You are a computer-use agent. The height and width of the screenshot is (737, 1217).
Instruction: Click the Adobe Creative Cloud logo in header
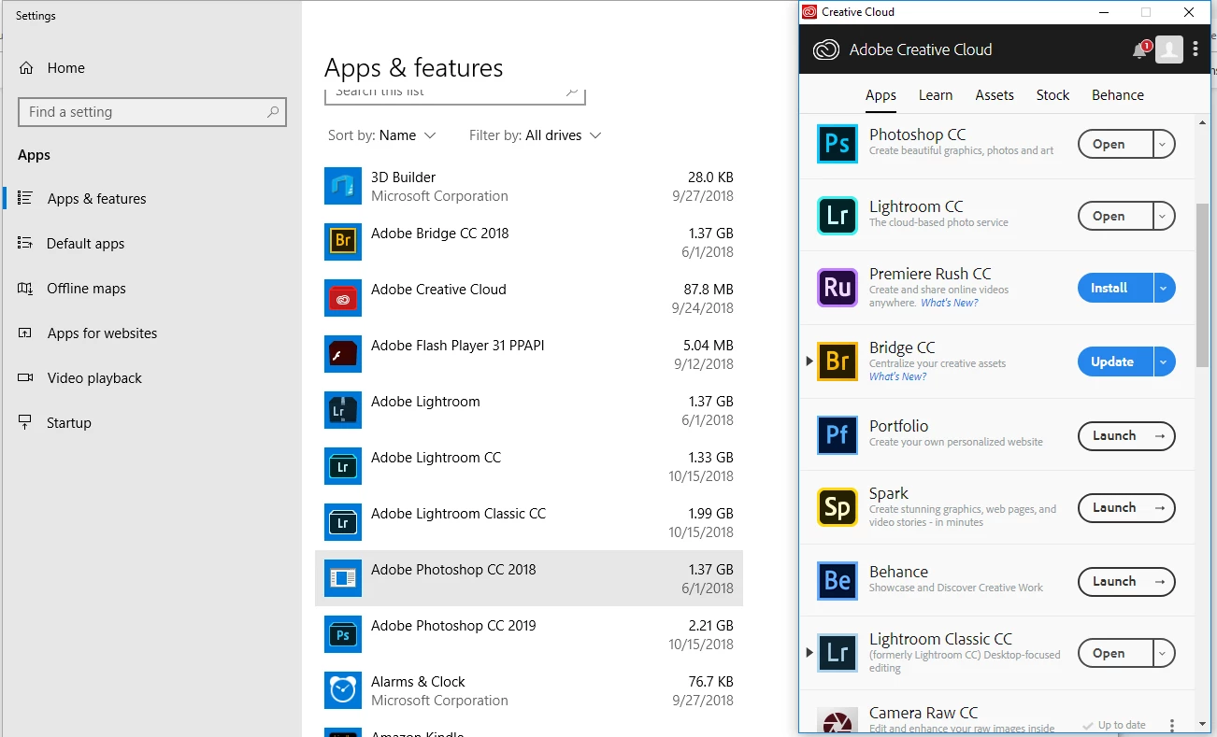click(x=826, y=50)
